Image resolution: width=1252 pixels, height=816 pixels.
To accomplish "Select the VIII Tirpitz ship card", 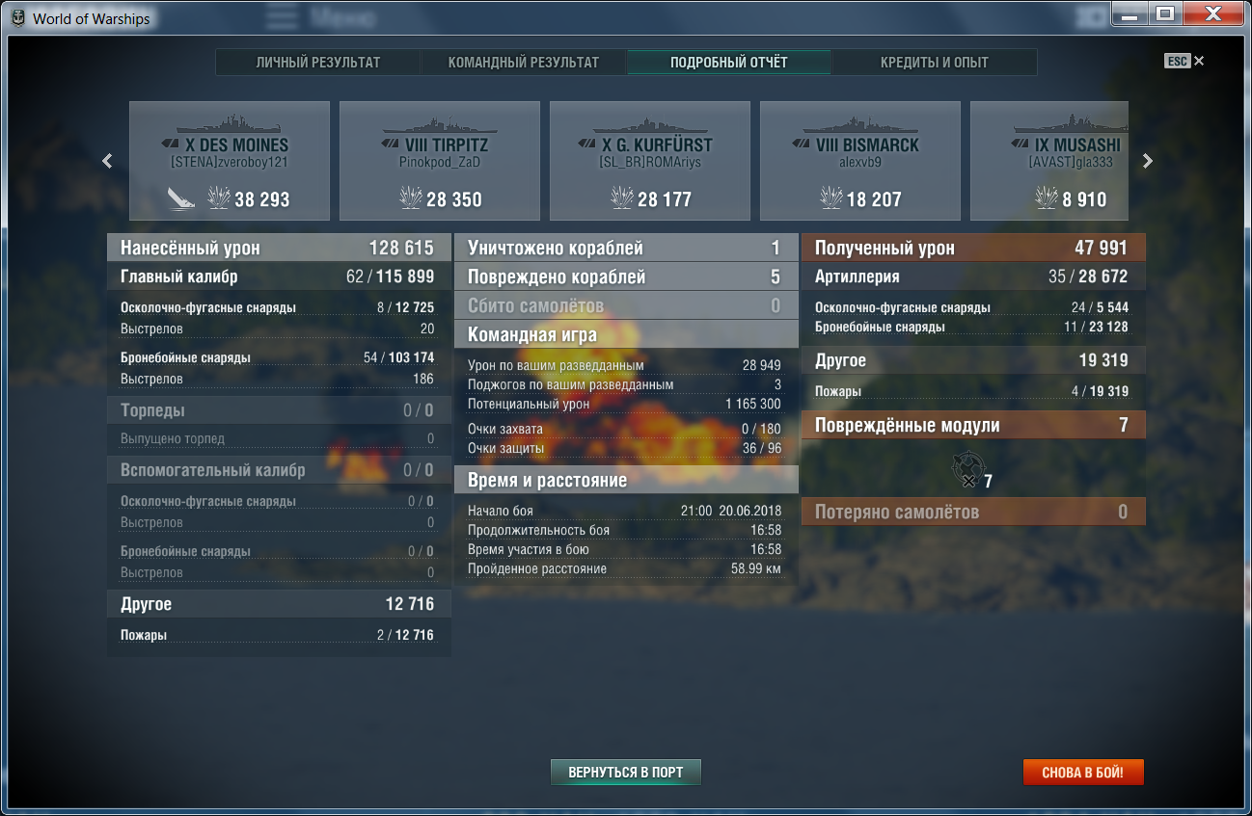I will [440, 161].
